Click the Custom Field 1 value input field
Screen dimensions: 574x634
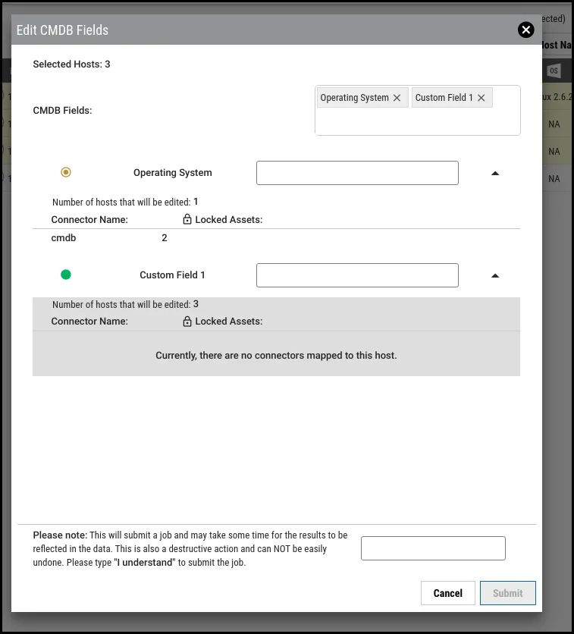[x=357, y=275]
